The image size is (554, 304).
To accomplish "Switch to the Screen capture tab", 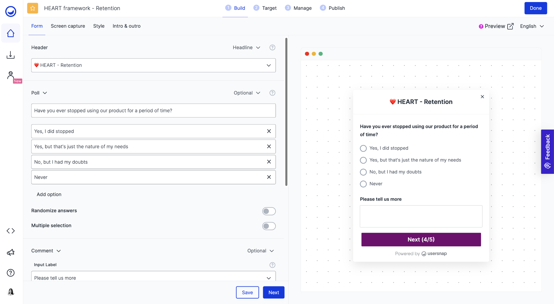I will tap(68, 26).
